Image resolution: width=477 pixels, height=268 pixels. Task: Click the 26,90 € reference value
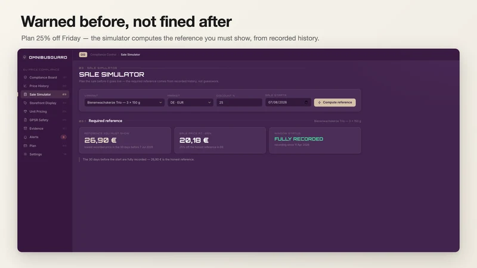[100, 140]
